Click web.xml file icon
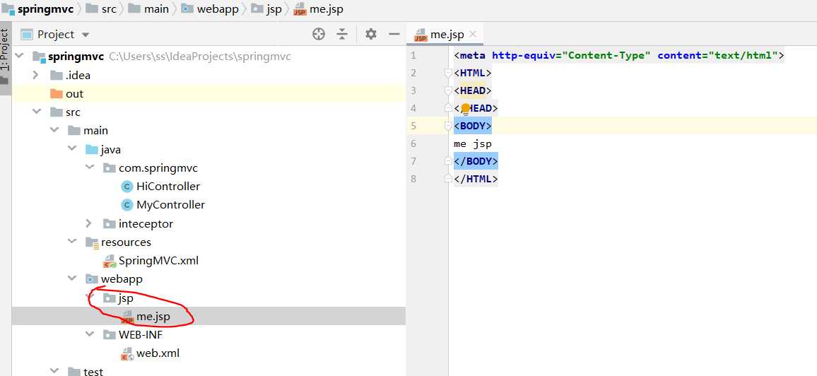817x376 pixels. [127, 353]
